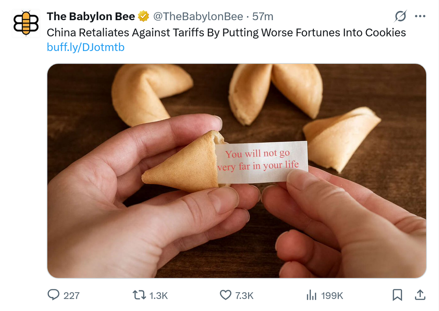
Task: Open the Grok explain-post icon
Action: pyautogui.click(x=400, y=17)
